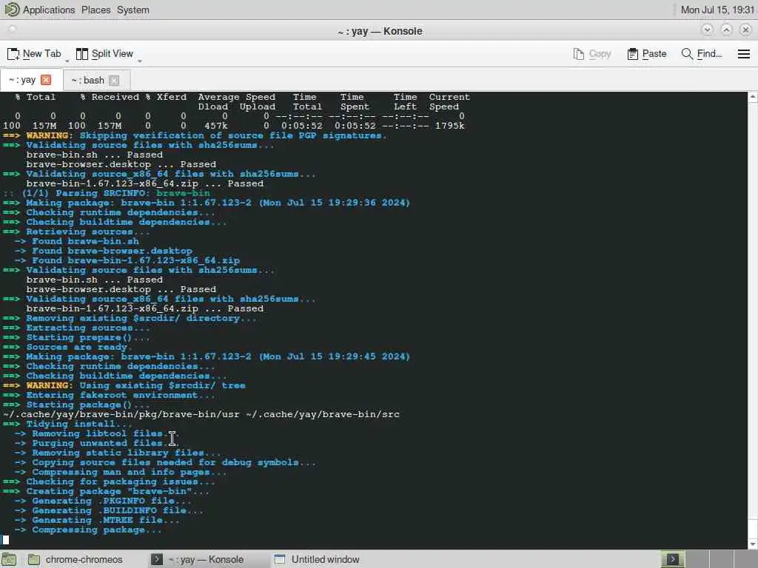Open a New Tab in Konsole
Screen dimensions: 758x568
[x=34, y=53]
